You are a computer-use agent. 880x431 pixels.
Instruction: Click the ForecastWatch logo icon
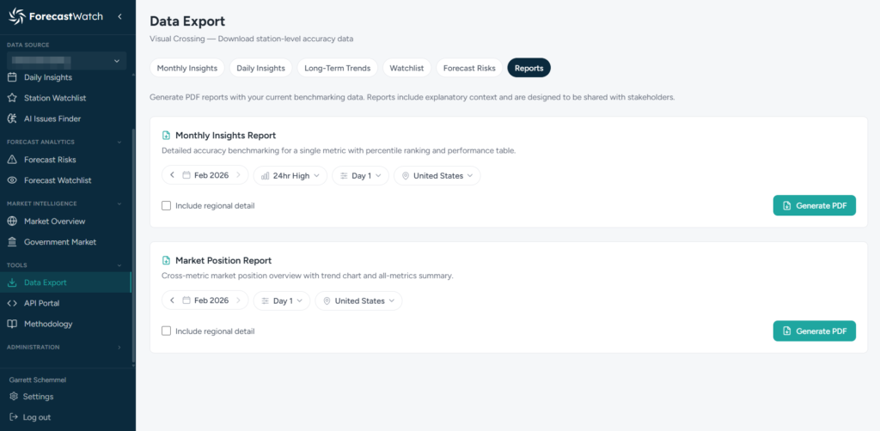point(16,16)
